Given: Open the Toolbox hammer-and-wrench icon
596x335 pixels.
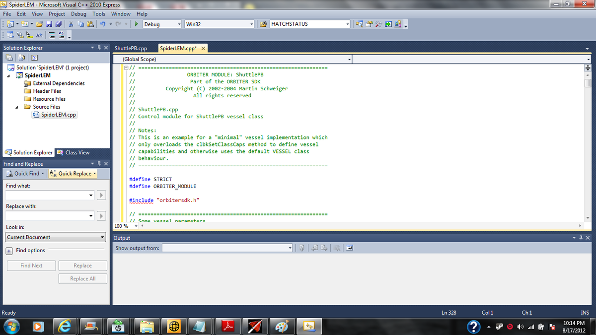Looking at the screenshot, I should (378, 24).
